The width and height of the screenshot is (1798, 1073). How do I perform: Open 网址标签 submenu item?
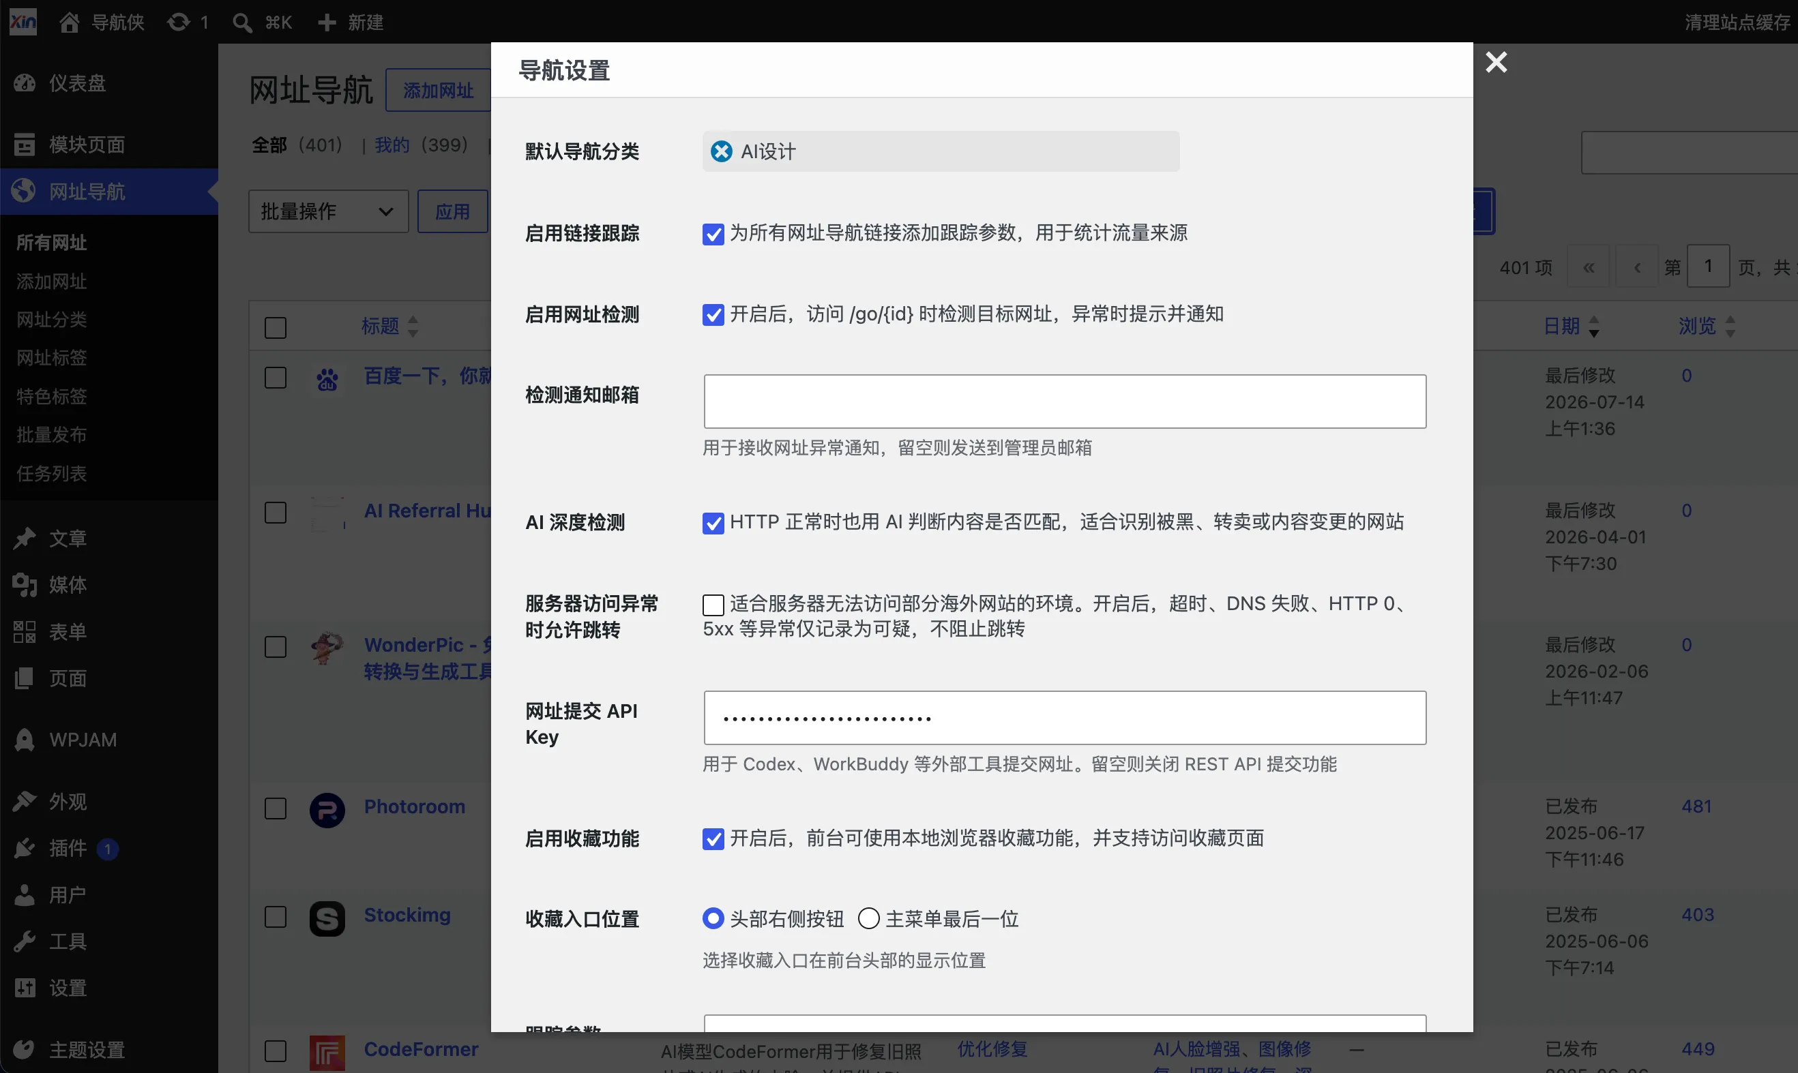tap(51, 358)
